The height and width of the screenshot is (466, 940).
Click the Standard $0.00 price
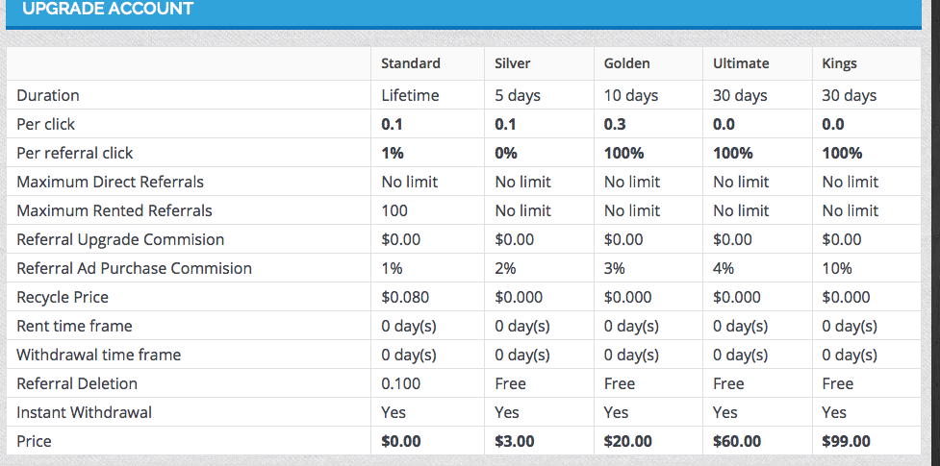click(401, 441)
